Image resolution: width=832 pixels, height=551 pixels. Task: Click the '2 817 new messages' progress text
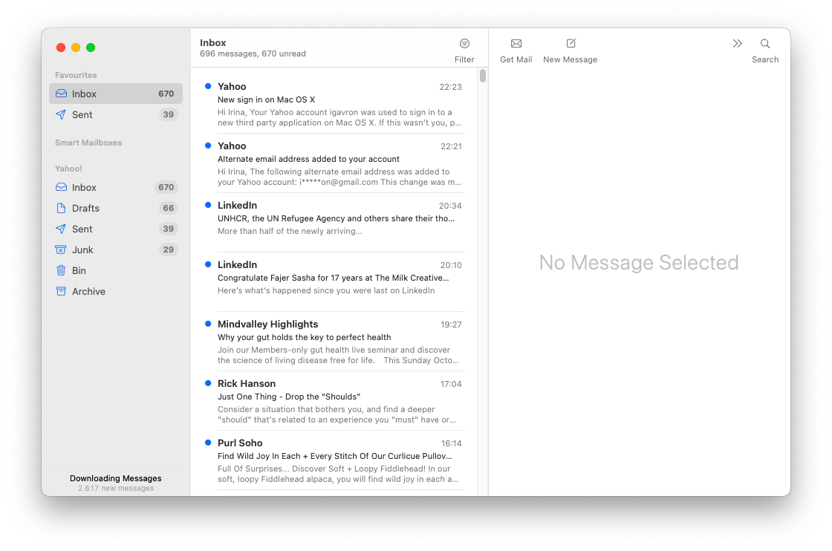(116, 489)
